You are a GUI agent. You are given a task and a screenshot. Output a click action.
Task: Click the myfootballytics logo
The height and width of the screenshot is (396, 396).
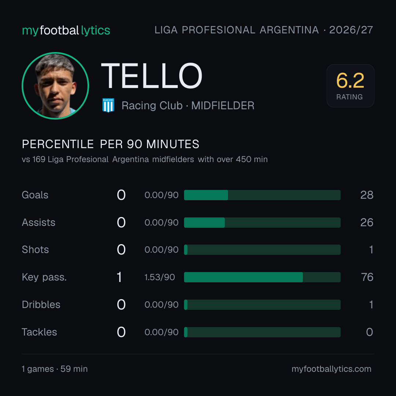(66, 30)
